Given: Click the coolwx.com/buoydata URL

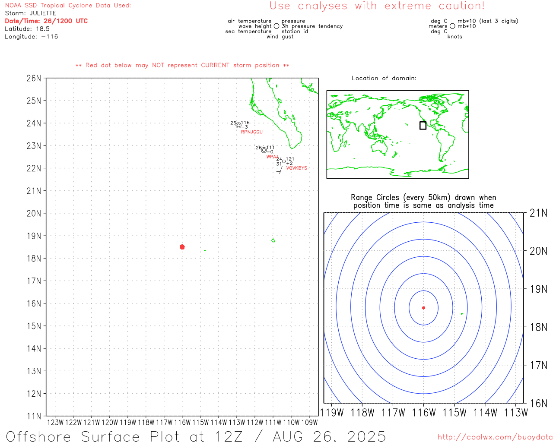Looking at the screenshot, I should [495, 437].
